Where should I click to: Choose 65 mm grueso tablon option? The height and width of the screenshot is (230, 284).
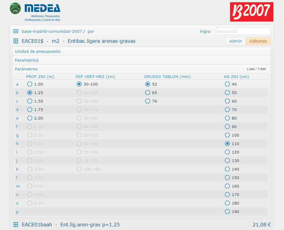click(x=148, y=93)
